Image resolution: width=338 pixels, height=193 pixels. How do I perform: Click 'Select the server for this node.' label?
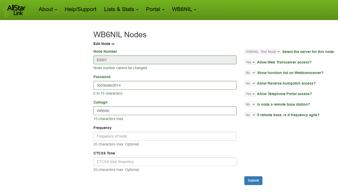308,52
